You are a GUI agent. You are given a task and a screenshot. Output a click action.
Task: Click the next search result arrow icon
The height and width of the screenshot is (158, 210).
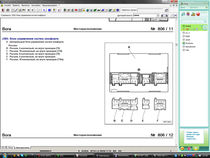pos(175,16)
